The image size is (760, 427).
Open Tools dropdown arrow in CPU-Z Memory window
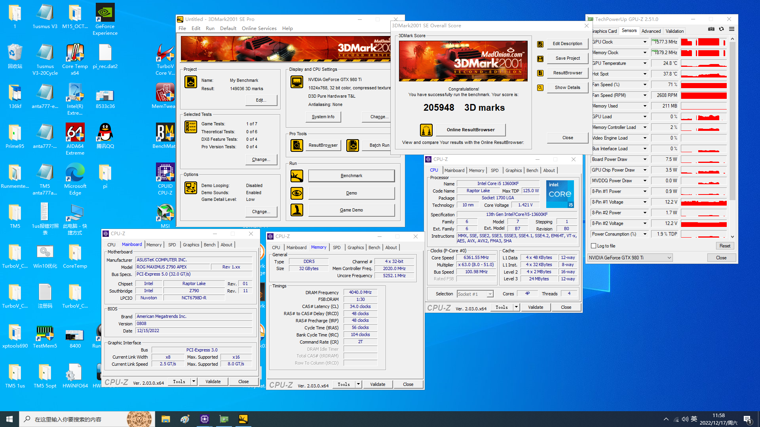point(358,384)
